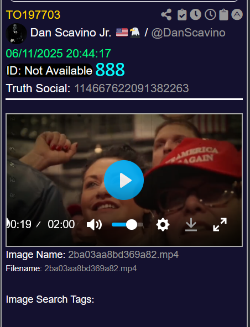Click the 02:00 video duration text
Viewport: 250px width, 327px height.
tap(61, 224)
